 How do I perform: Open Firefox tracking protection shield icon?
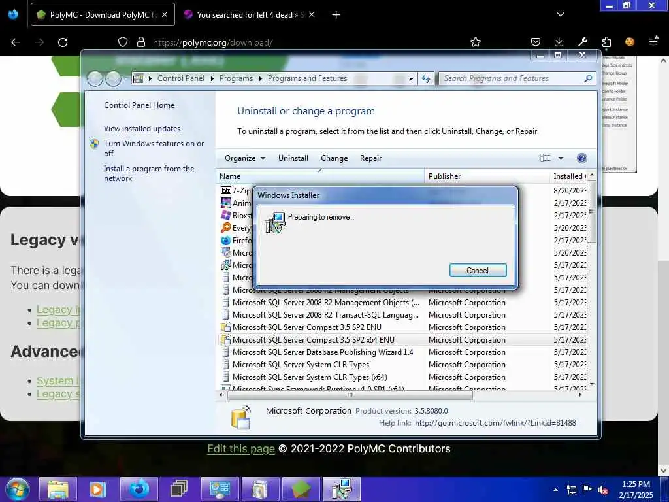pos(123,42)
